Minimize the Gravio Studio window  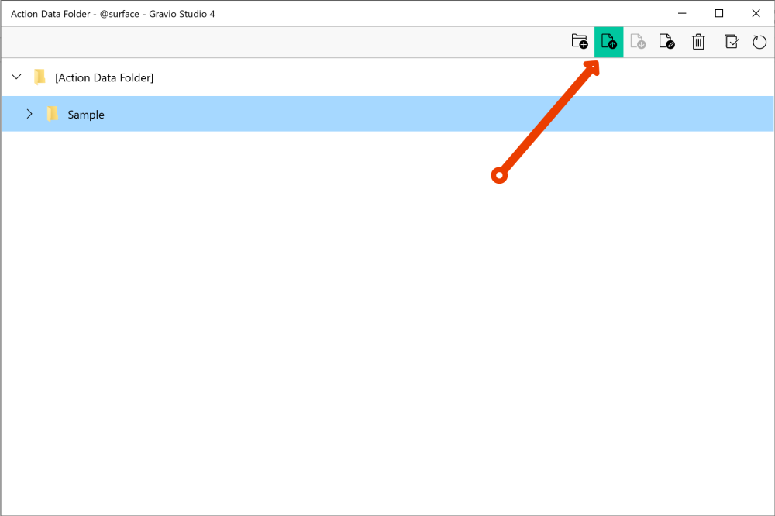[681, 13]
